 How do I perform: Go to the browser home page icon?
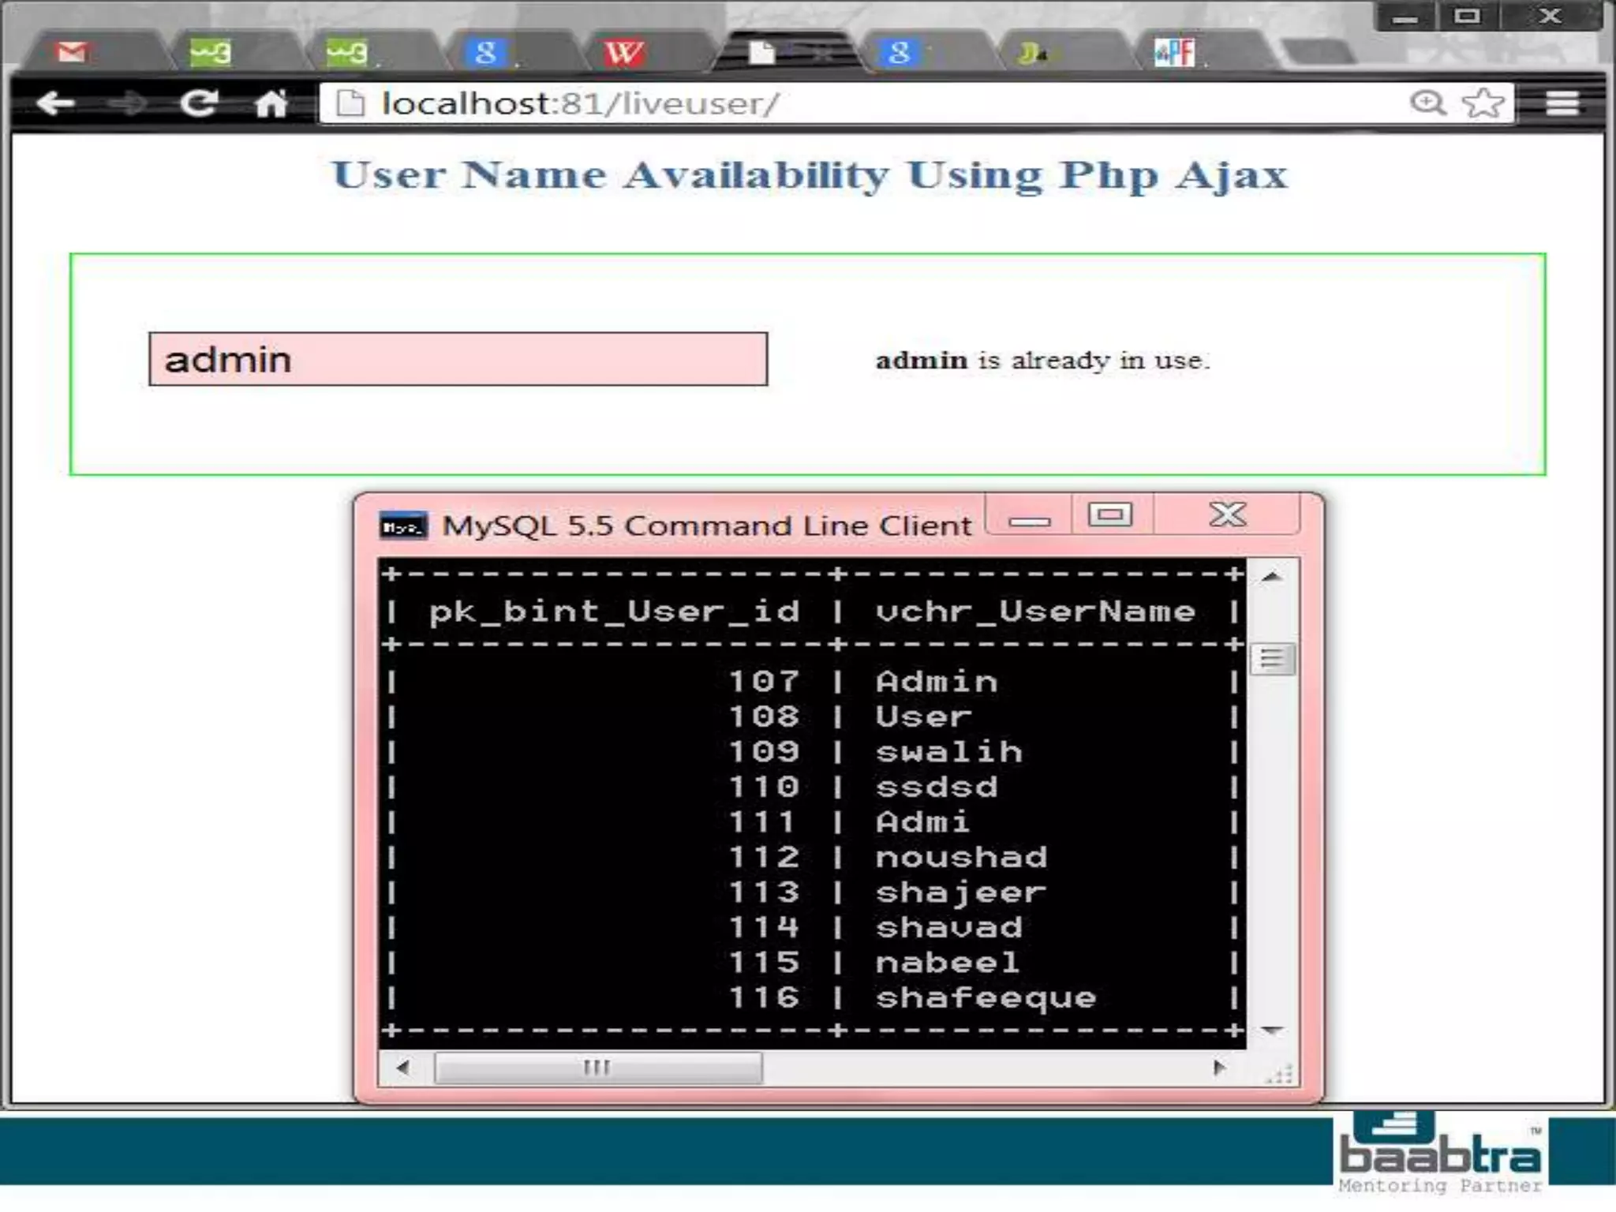point(271,103)
